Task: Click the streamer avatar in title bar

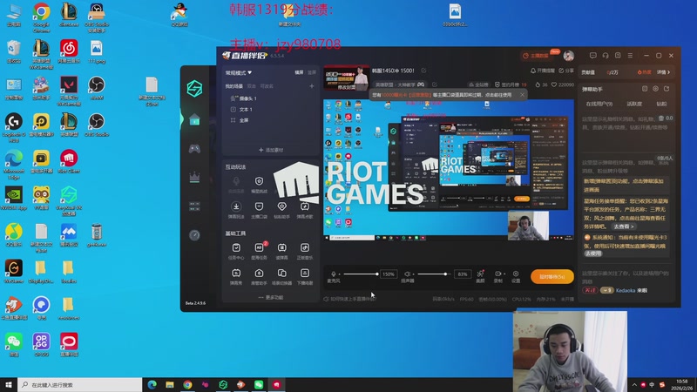Action: (x=569, y=56)
